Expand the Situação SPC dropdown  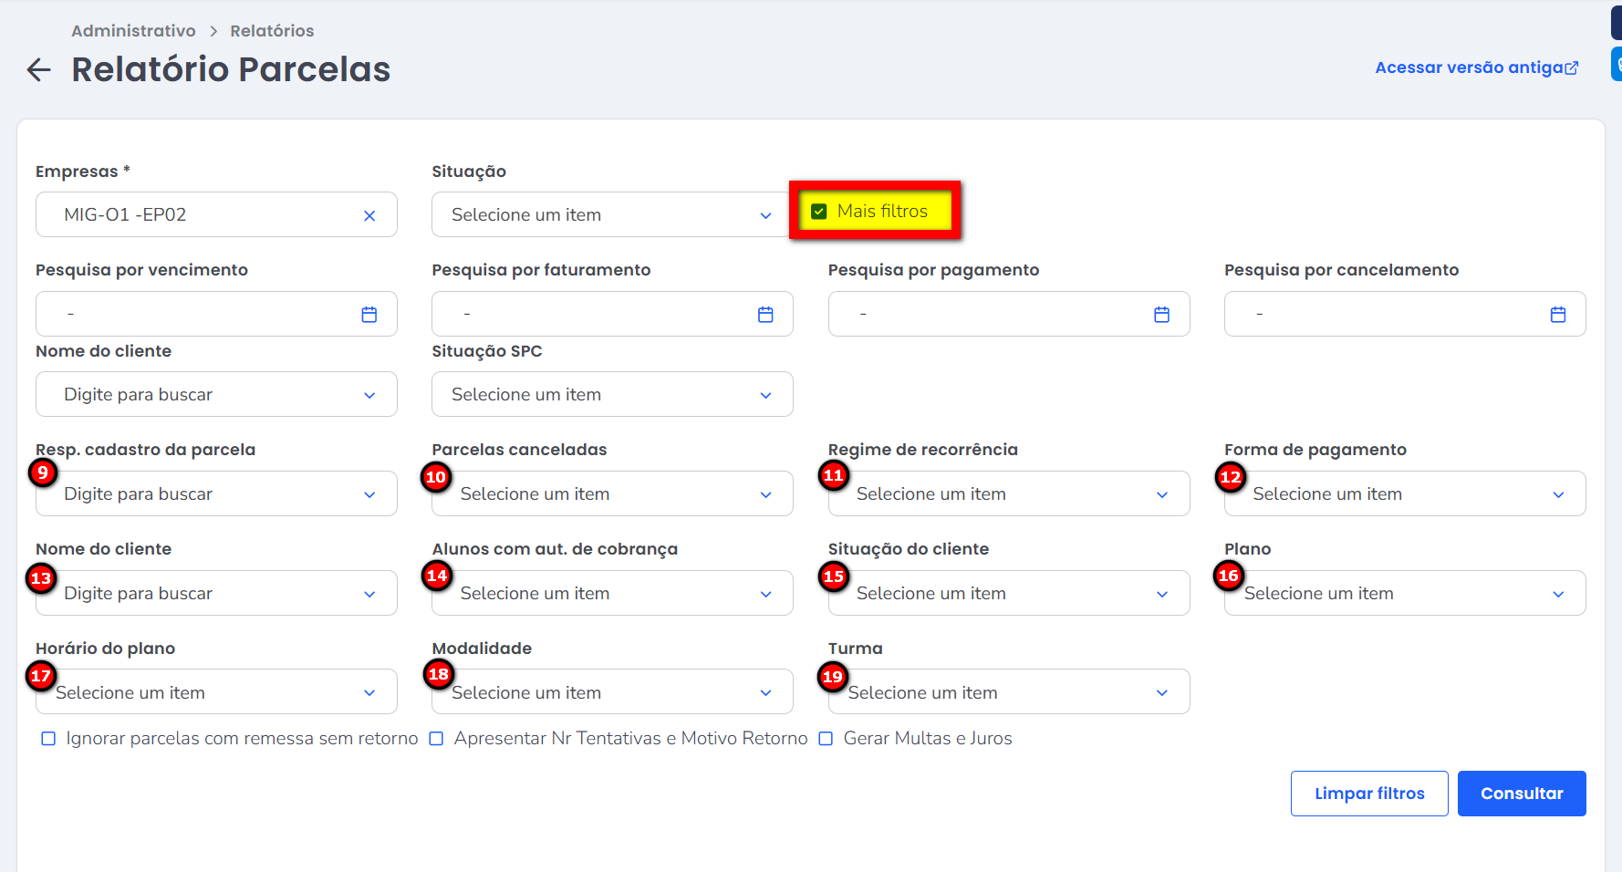coord(611,395)
